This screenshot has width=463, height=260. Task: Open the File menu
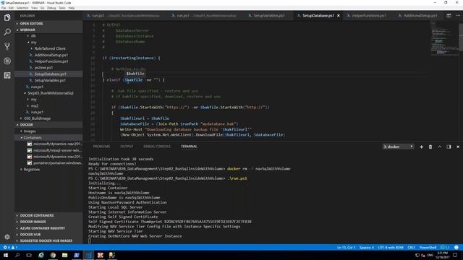[x=4, y=8]
